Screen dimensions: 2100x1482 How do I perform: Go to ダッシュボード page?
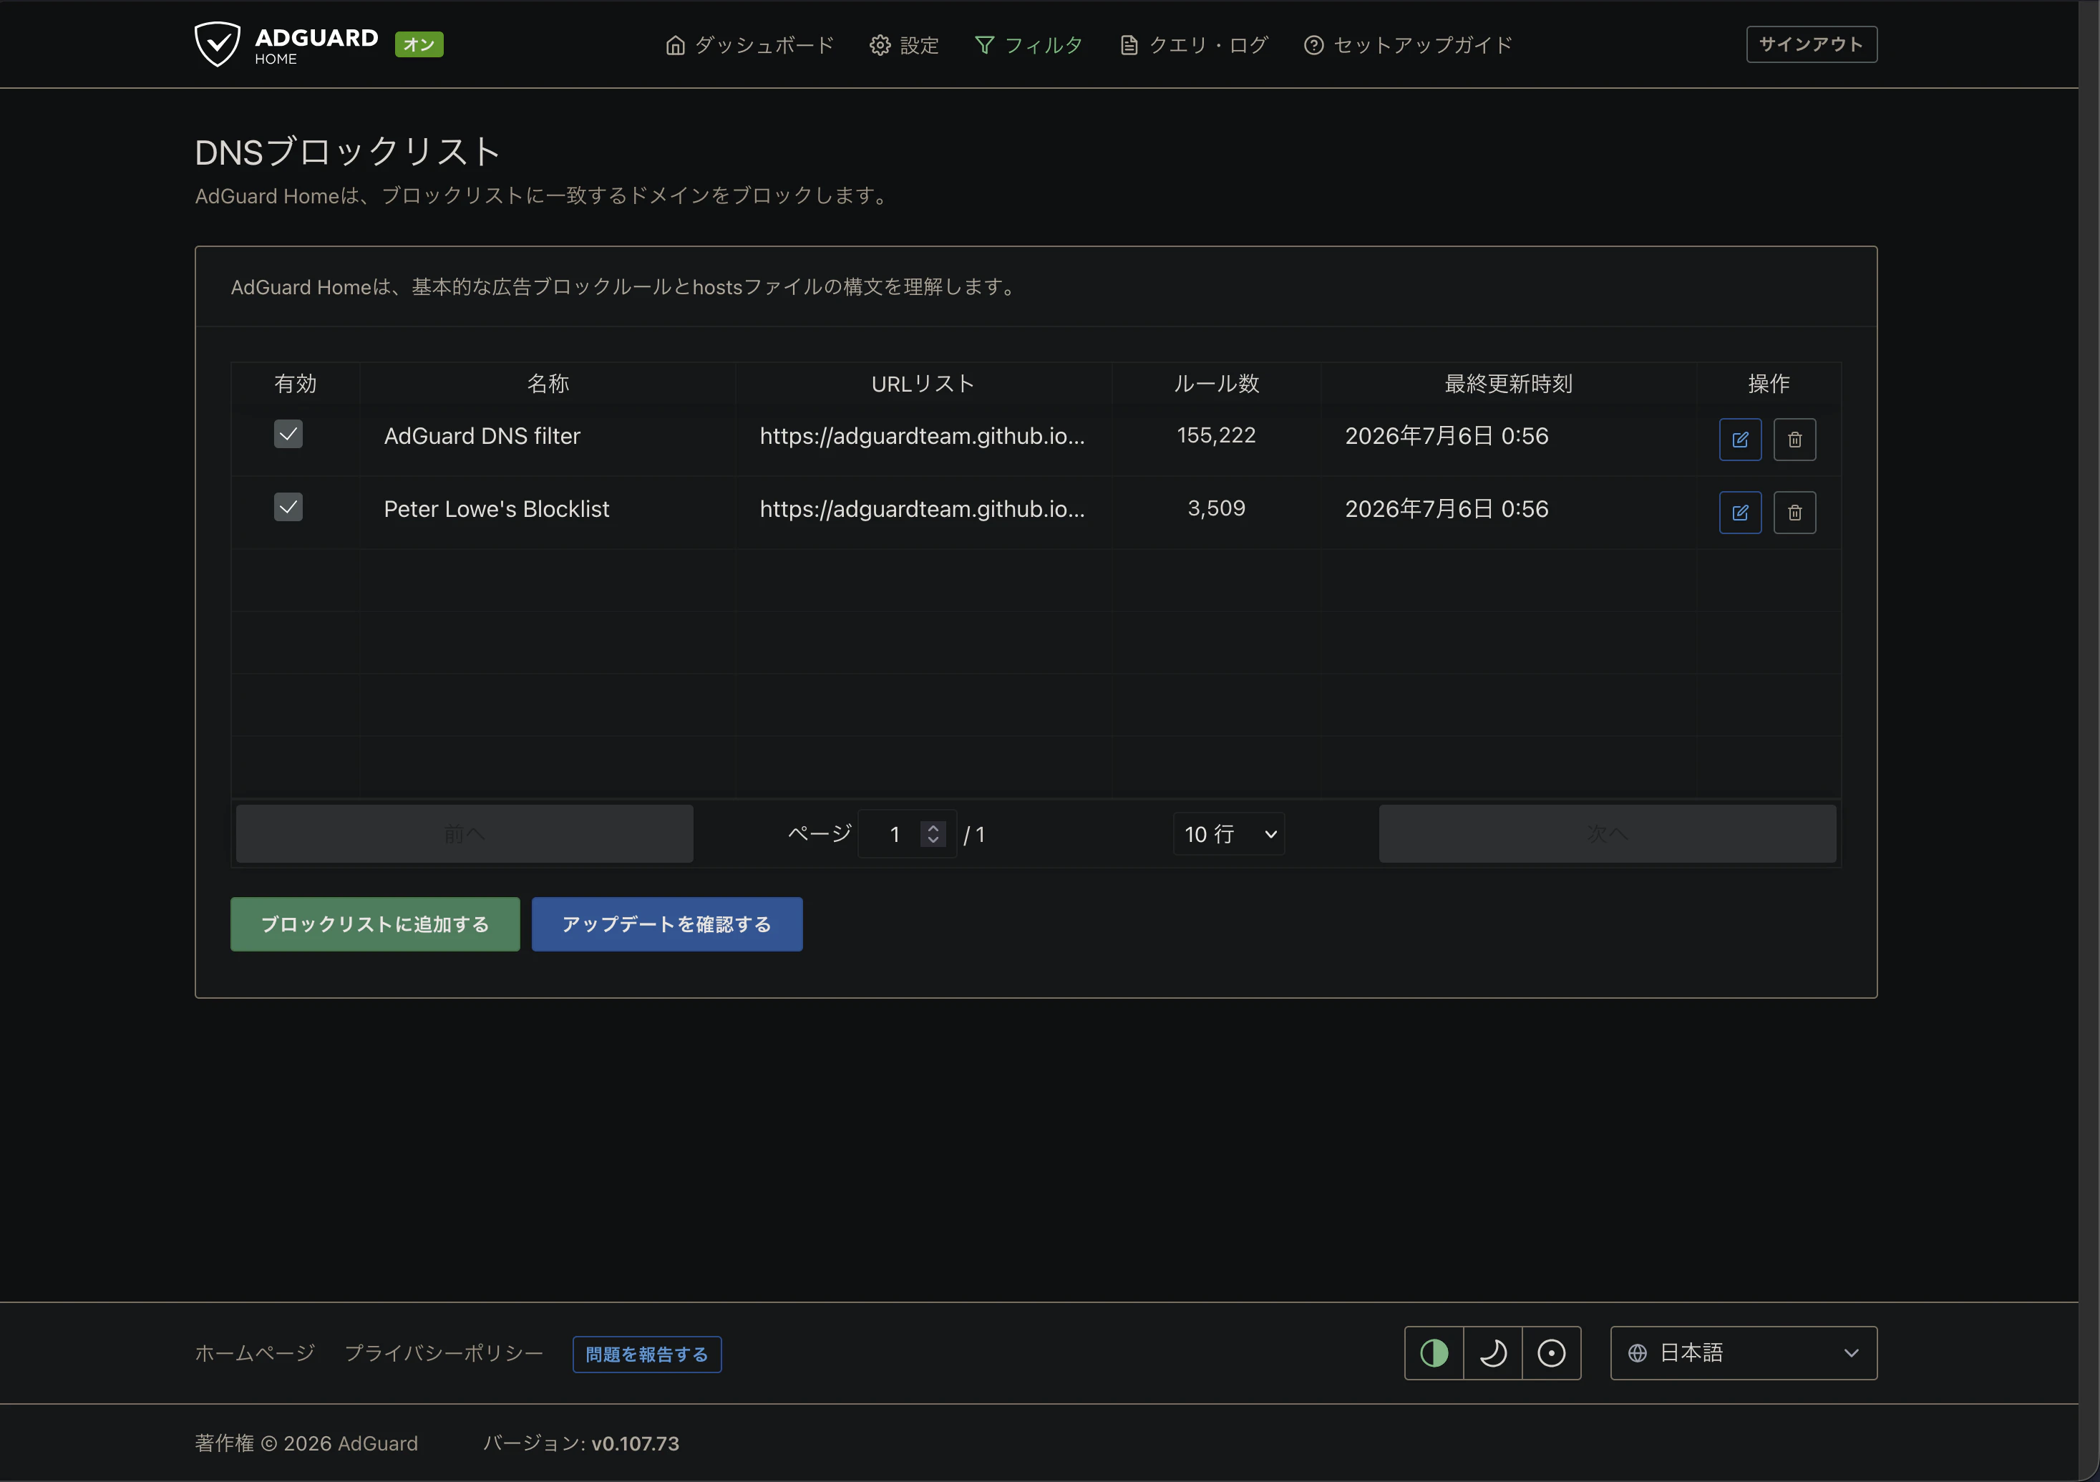pos(750,45)
